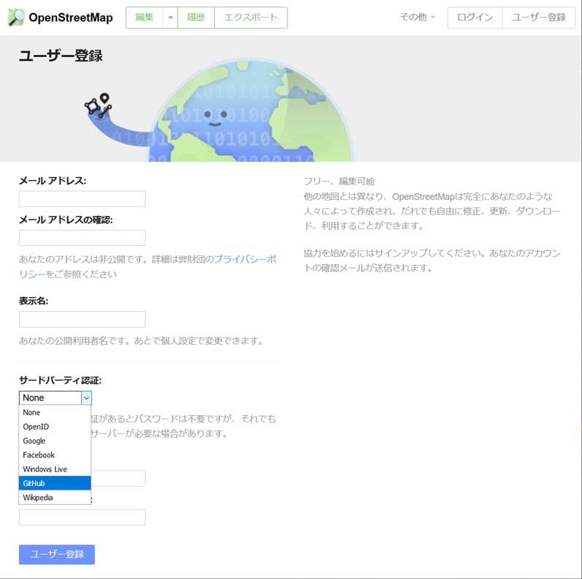Select GitHub in the authentication list
The image size is (582, 579).
pyautogui.click(x=55, y=483)
